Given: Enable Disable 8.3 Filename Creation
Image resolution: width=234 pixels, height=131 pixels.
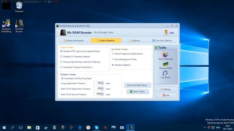Looking at the screenshot, I should tap(61, 57).
